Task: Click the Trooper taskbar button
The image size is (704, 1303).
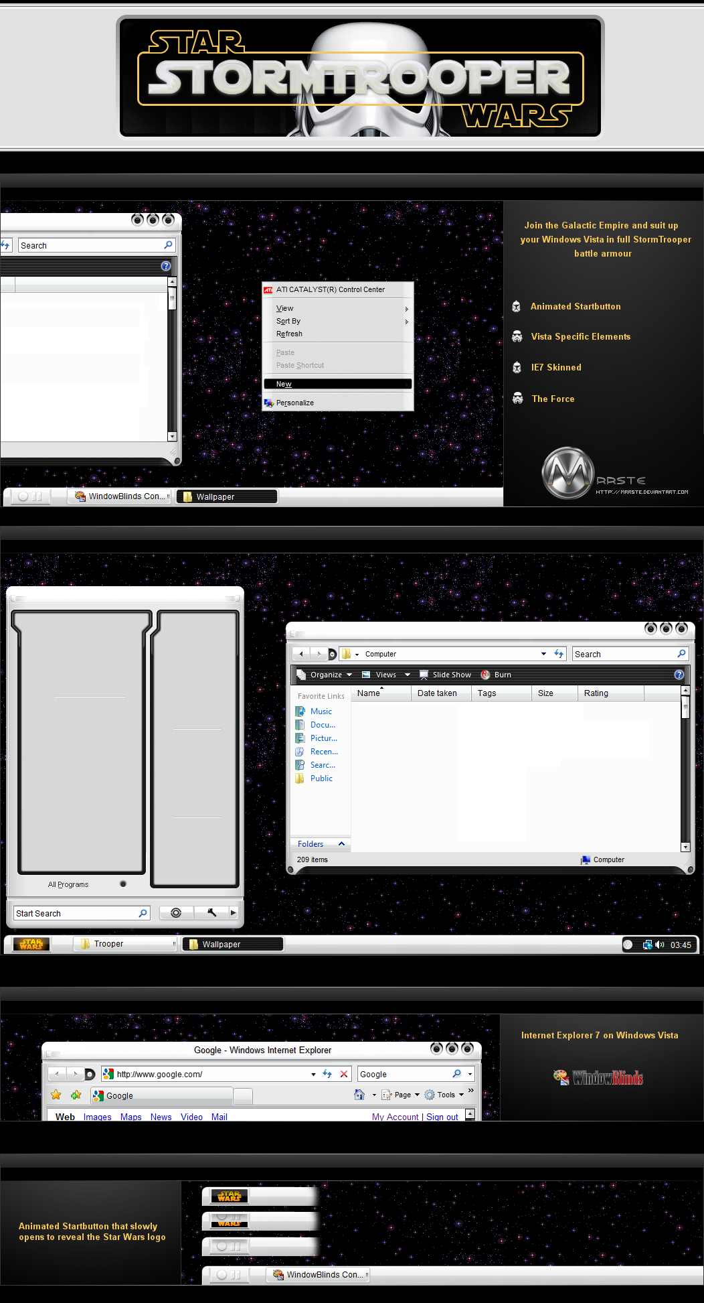Action: (x=125, y=944)
